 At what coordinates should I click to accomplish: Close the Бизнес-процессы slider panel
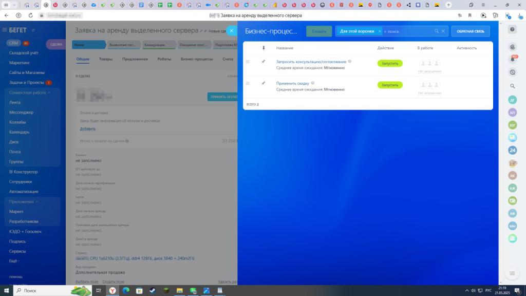[231, 31]
